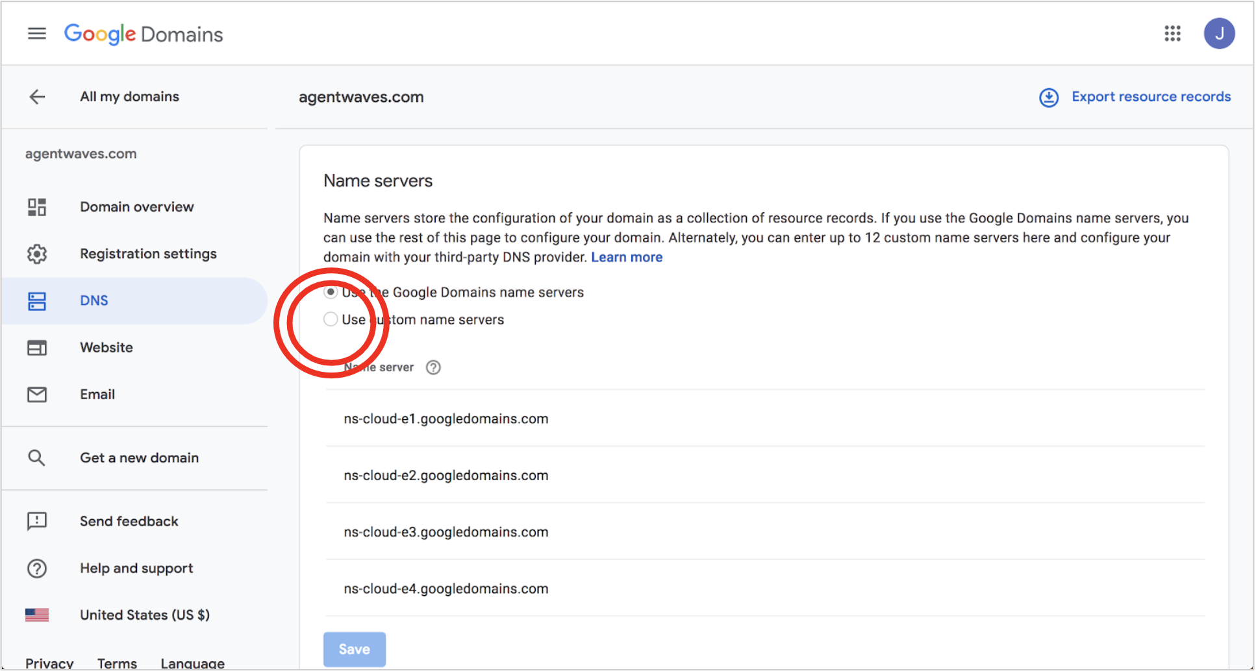Screen dimensions: 1256x671
Task: Click the Registration settings gear icon
Action: point(37,254)
